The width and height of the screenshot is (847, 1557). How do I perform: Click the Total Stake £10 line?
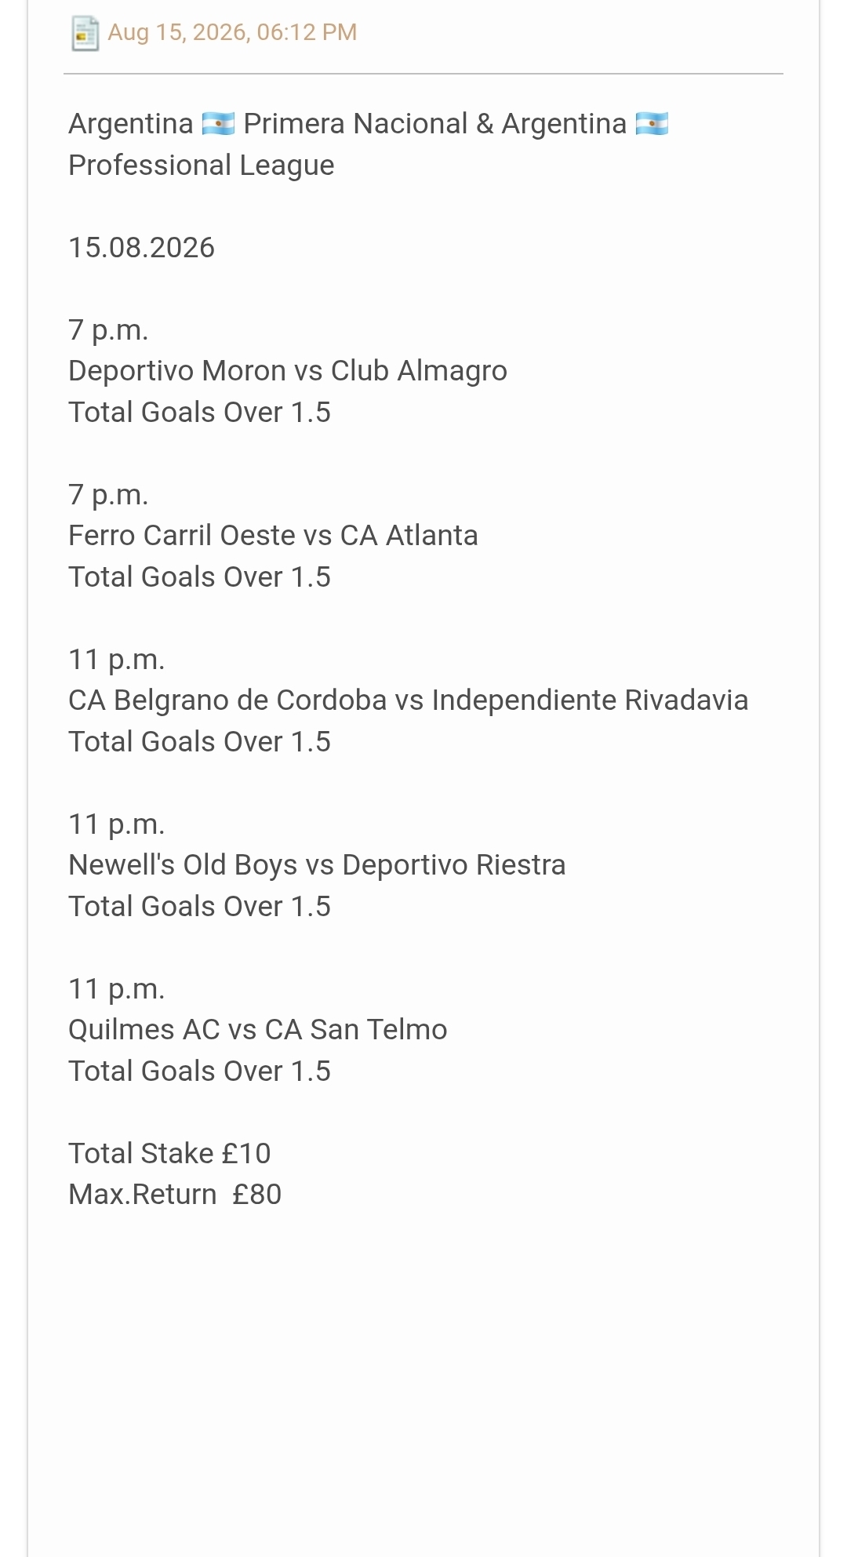[x=169, y=1154]
